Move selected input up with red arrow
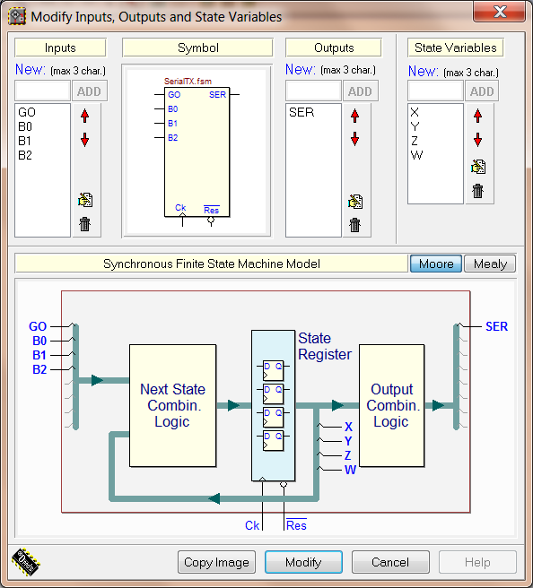 pos(85,116)
